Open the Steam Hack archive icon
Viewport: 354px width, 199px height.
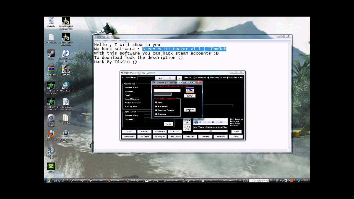tap(51, 70)
